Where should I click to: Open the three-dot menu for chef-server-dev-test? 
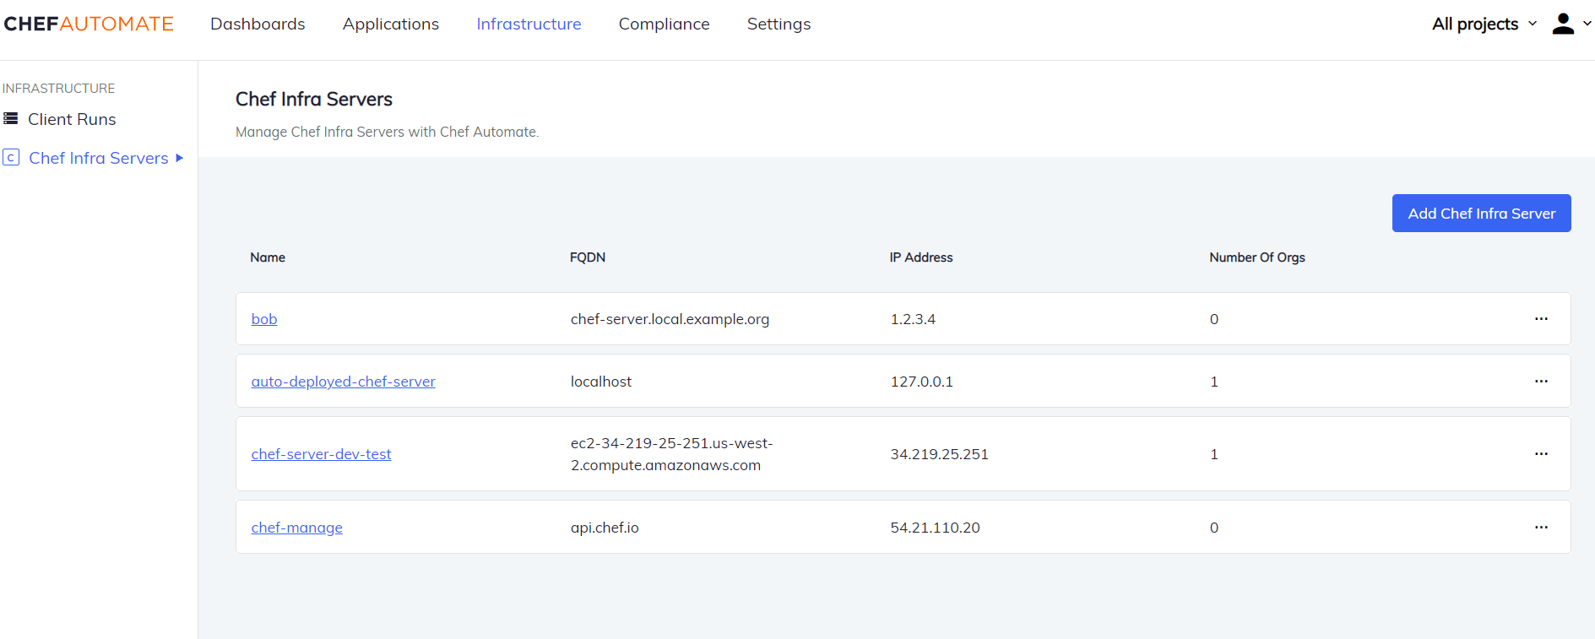1541,454
